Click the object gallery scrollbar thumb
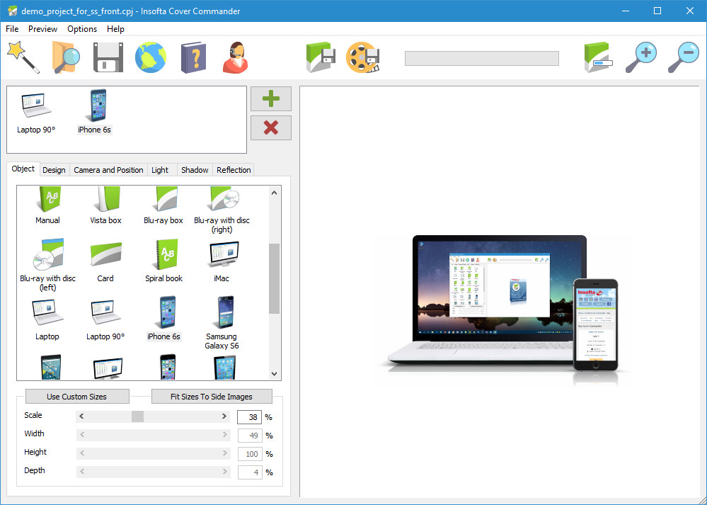 274,278
